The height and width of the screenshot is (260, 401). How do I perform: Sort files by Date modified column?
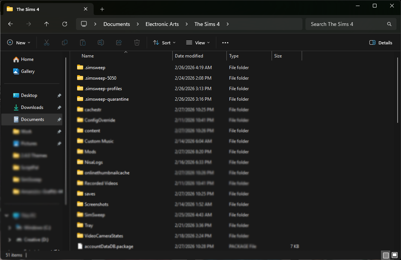coord(189,56)
